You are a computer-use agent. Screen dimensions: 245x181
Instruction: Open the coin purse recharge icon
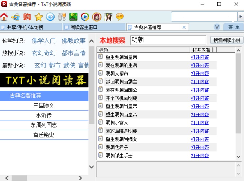16,16
